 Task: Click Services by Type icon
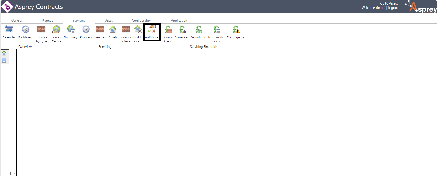click(41, 29)
